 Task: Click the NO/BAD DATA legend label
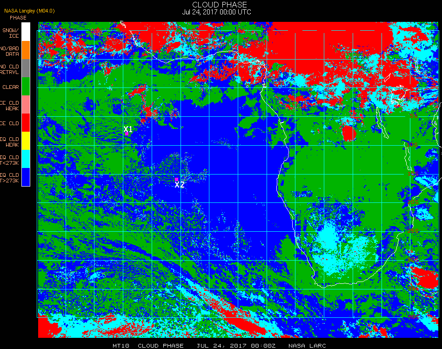(9, 51)
